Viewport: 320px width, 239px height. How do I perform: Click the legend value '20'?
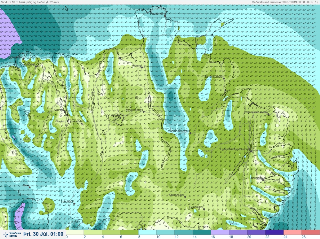click(x=249, y=237)
